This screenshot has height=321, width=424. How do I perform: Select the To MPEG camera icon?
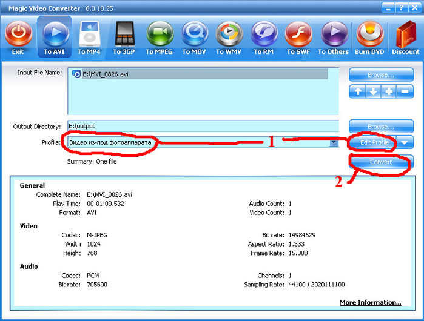click(x=160, y=34)
